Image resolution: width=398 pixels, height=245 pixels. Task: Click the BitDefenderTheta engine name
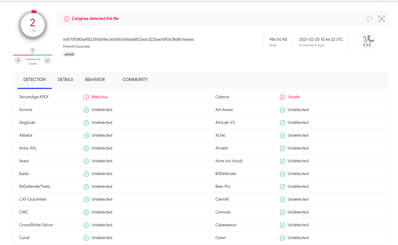tap(35, 187)
